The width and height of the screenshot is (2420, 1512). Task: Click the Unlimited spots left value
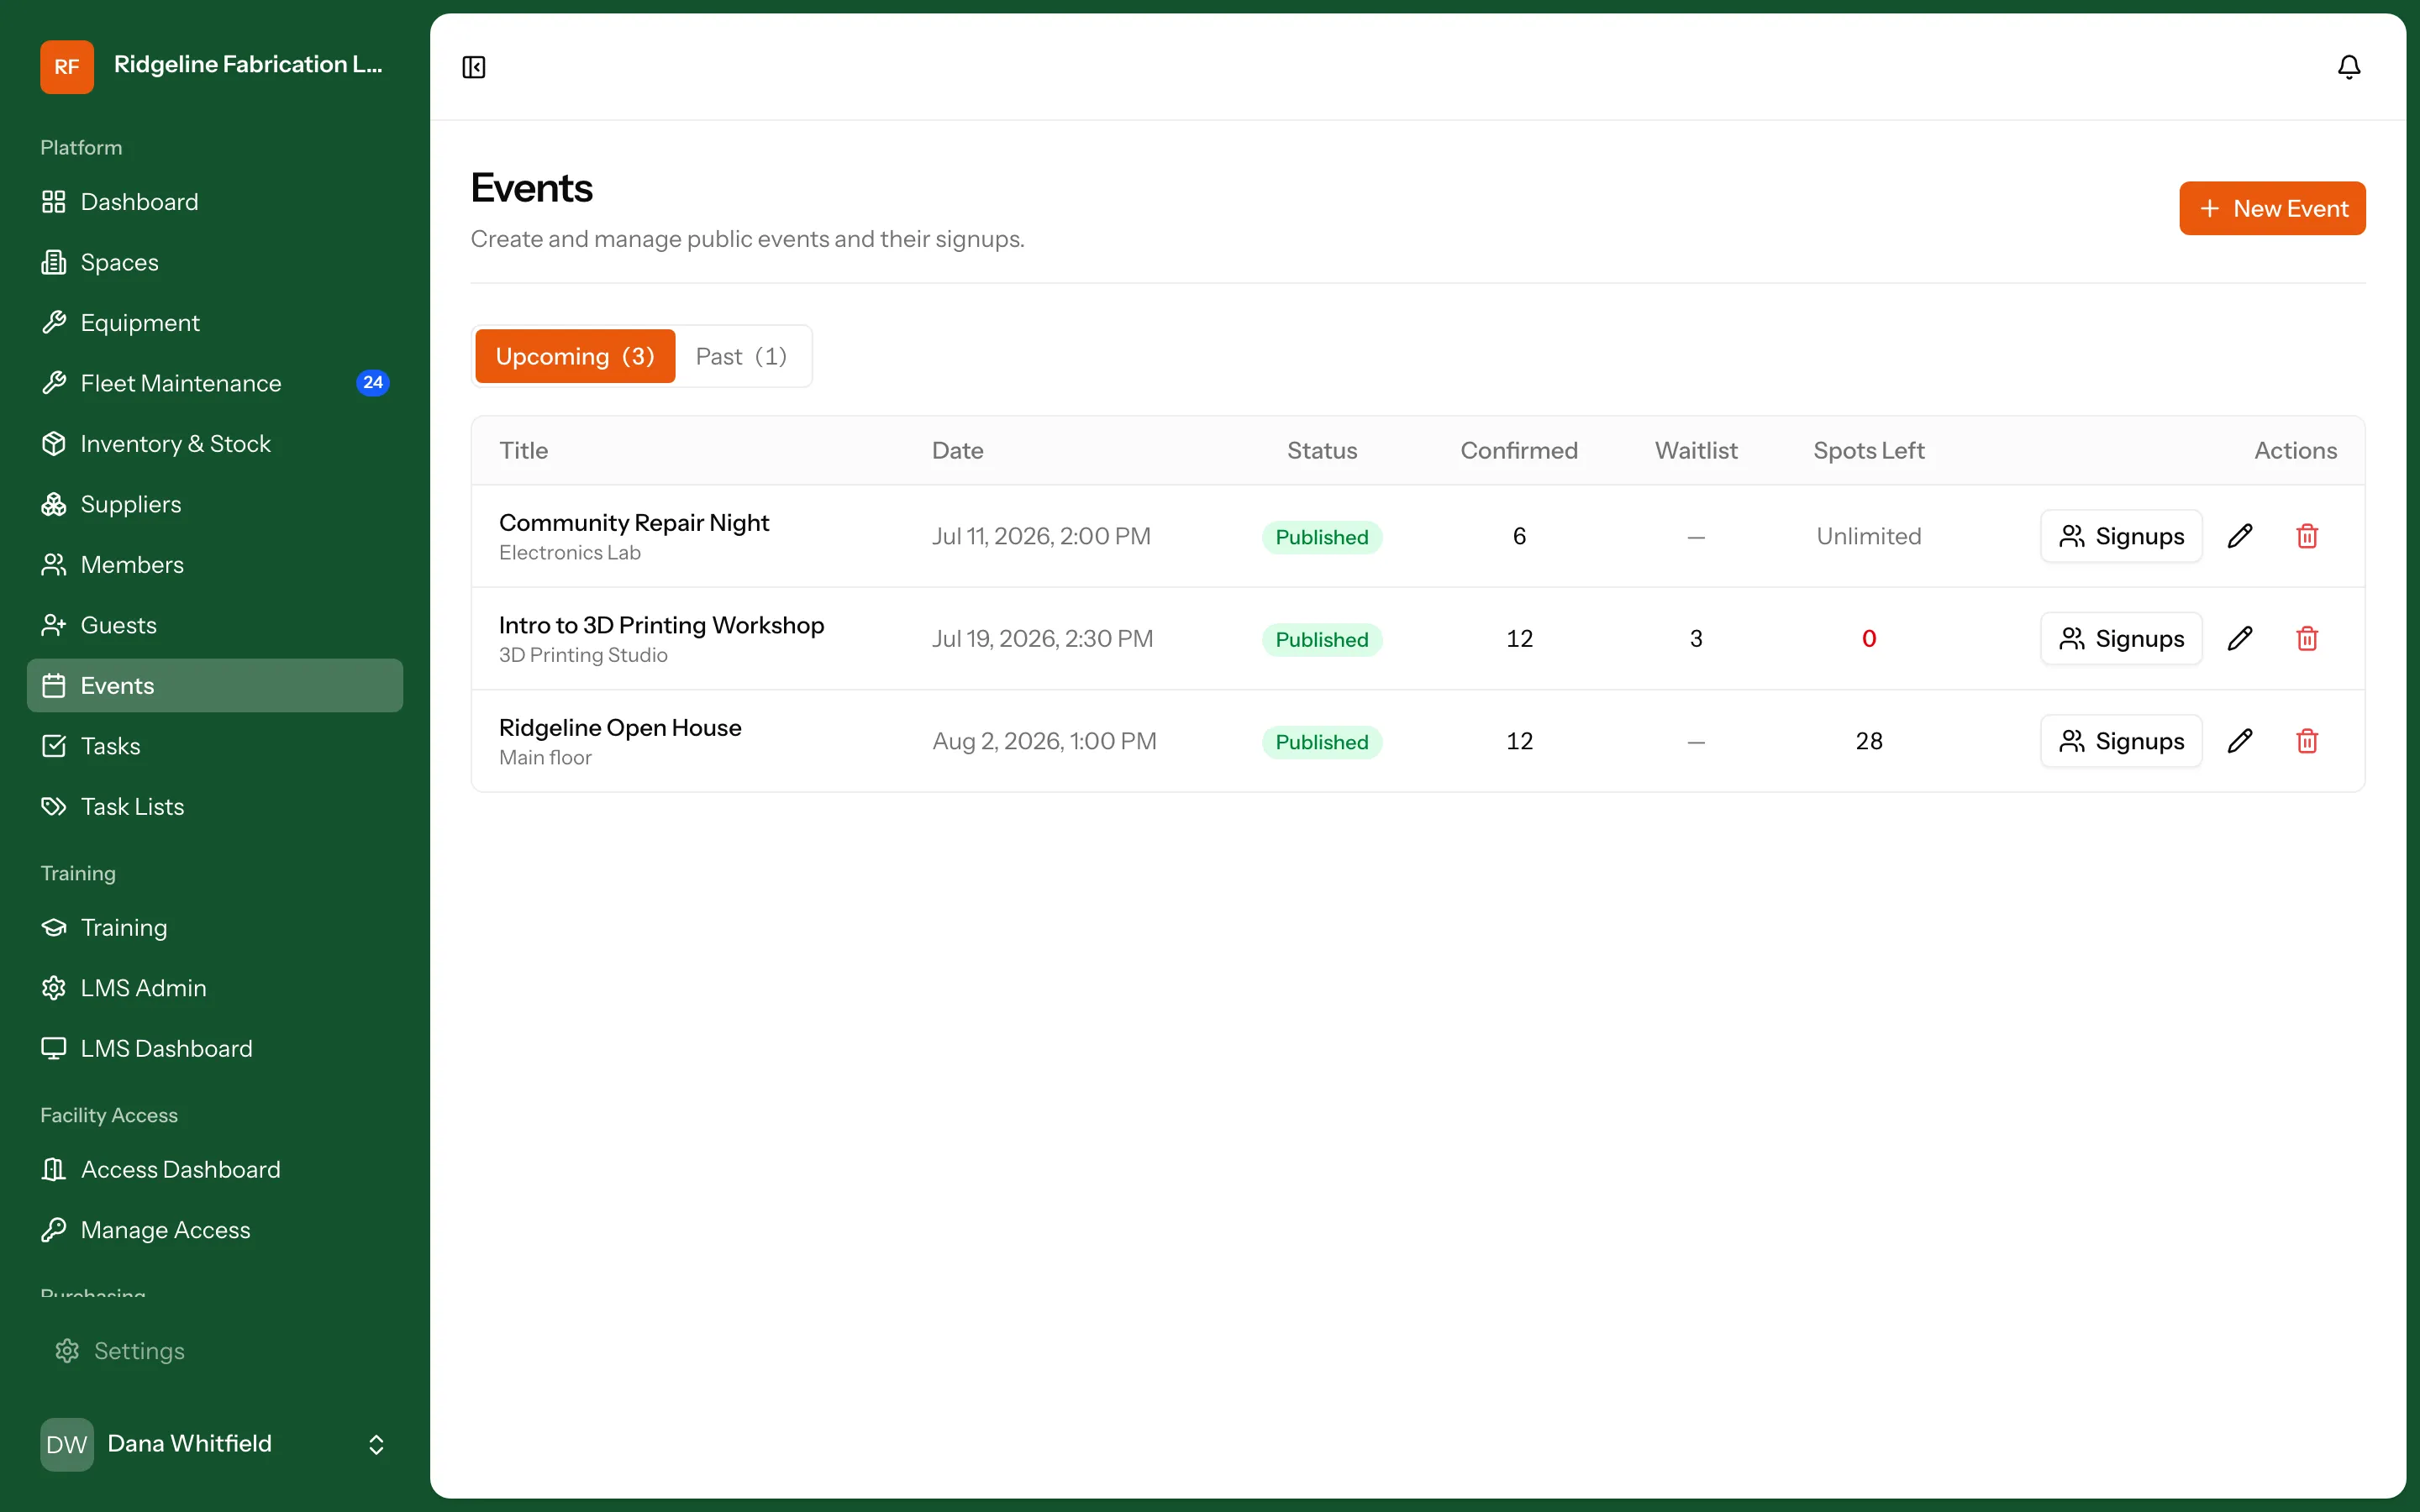coord(1868,536)
